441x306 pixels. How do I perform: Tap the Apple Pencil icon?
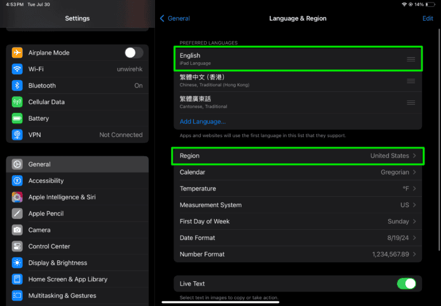tap(17, 214)
